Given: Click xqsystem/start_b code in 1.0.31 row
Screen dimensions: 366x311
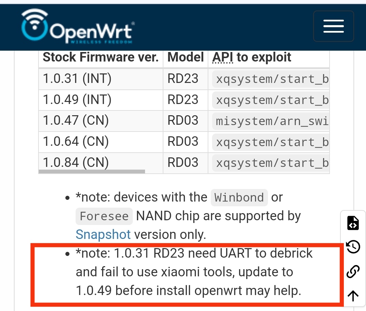Looking at the screenshot, I should 271,79.
